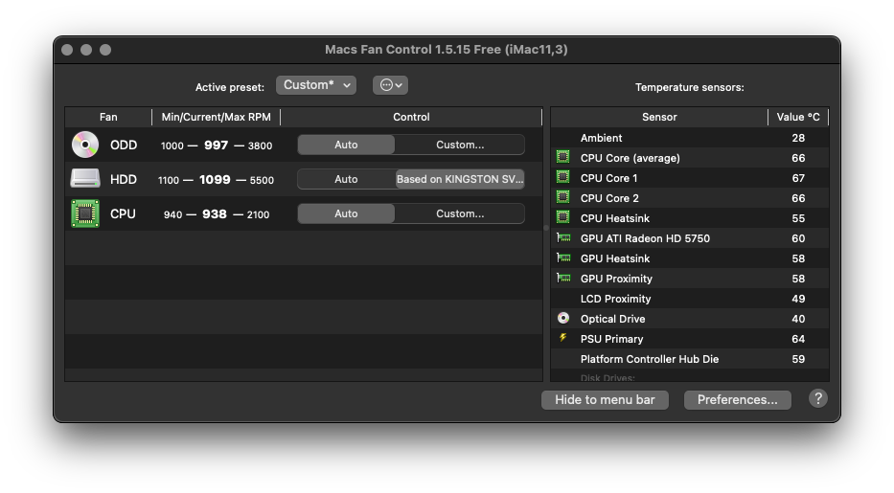
Task: Choose Custom control for CPU fan
Action: pyautogui.click(x=460, y=213)
